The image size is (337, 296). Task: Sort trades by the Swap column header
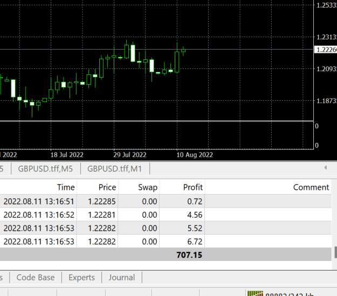point(139,187)
